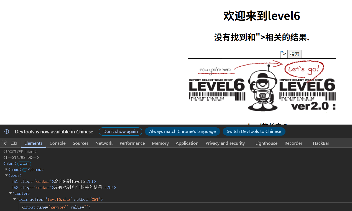
Task: Click the ellipsis badge inside head tag
Action: point(25,170)
